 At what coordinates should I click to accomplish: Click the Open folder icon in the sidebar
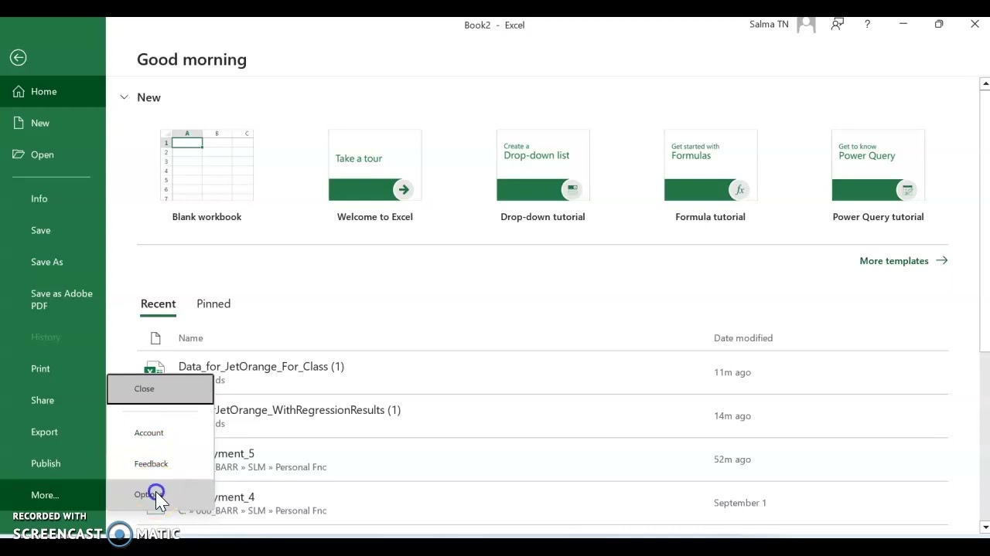pyautogui.click(x=19, y=154)
